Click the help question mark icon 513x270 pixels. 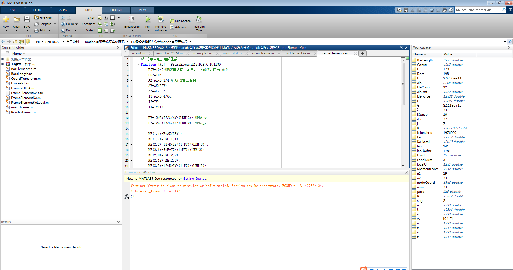pos(451,10)
